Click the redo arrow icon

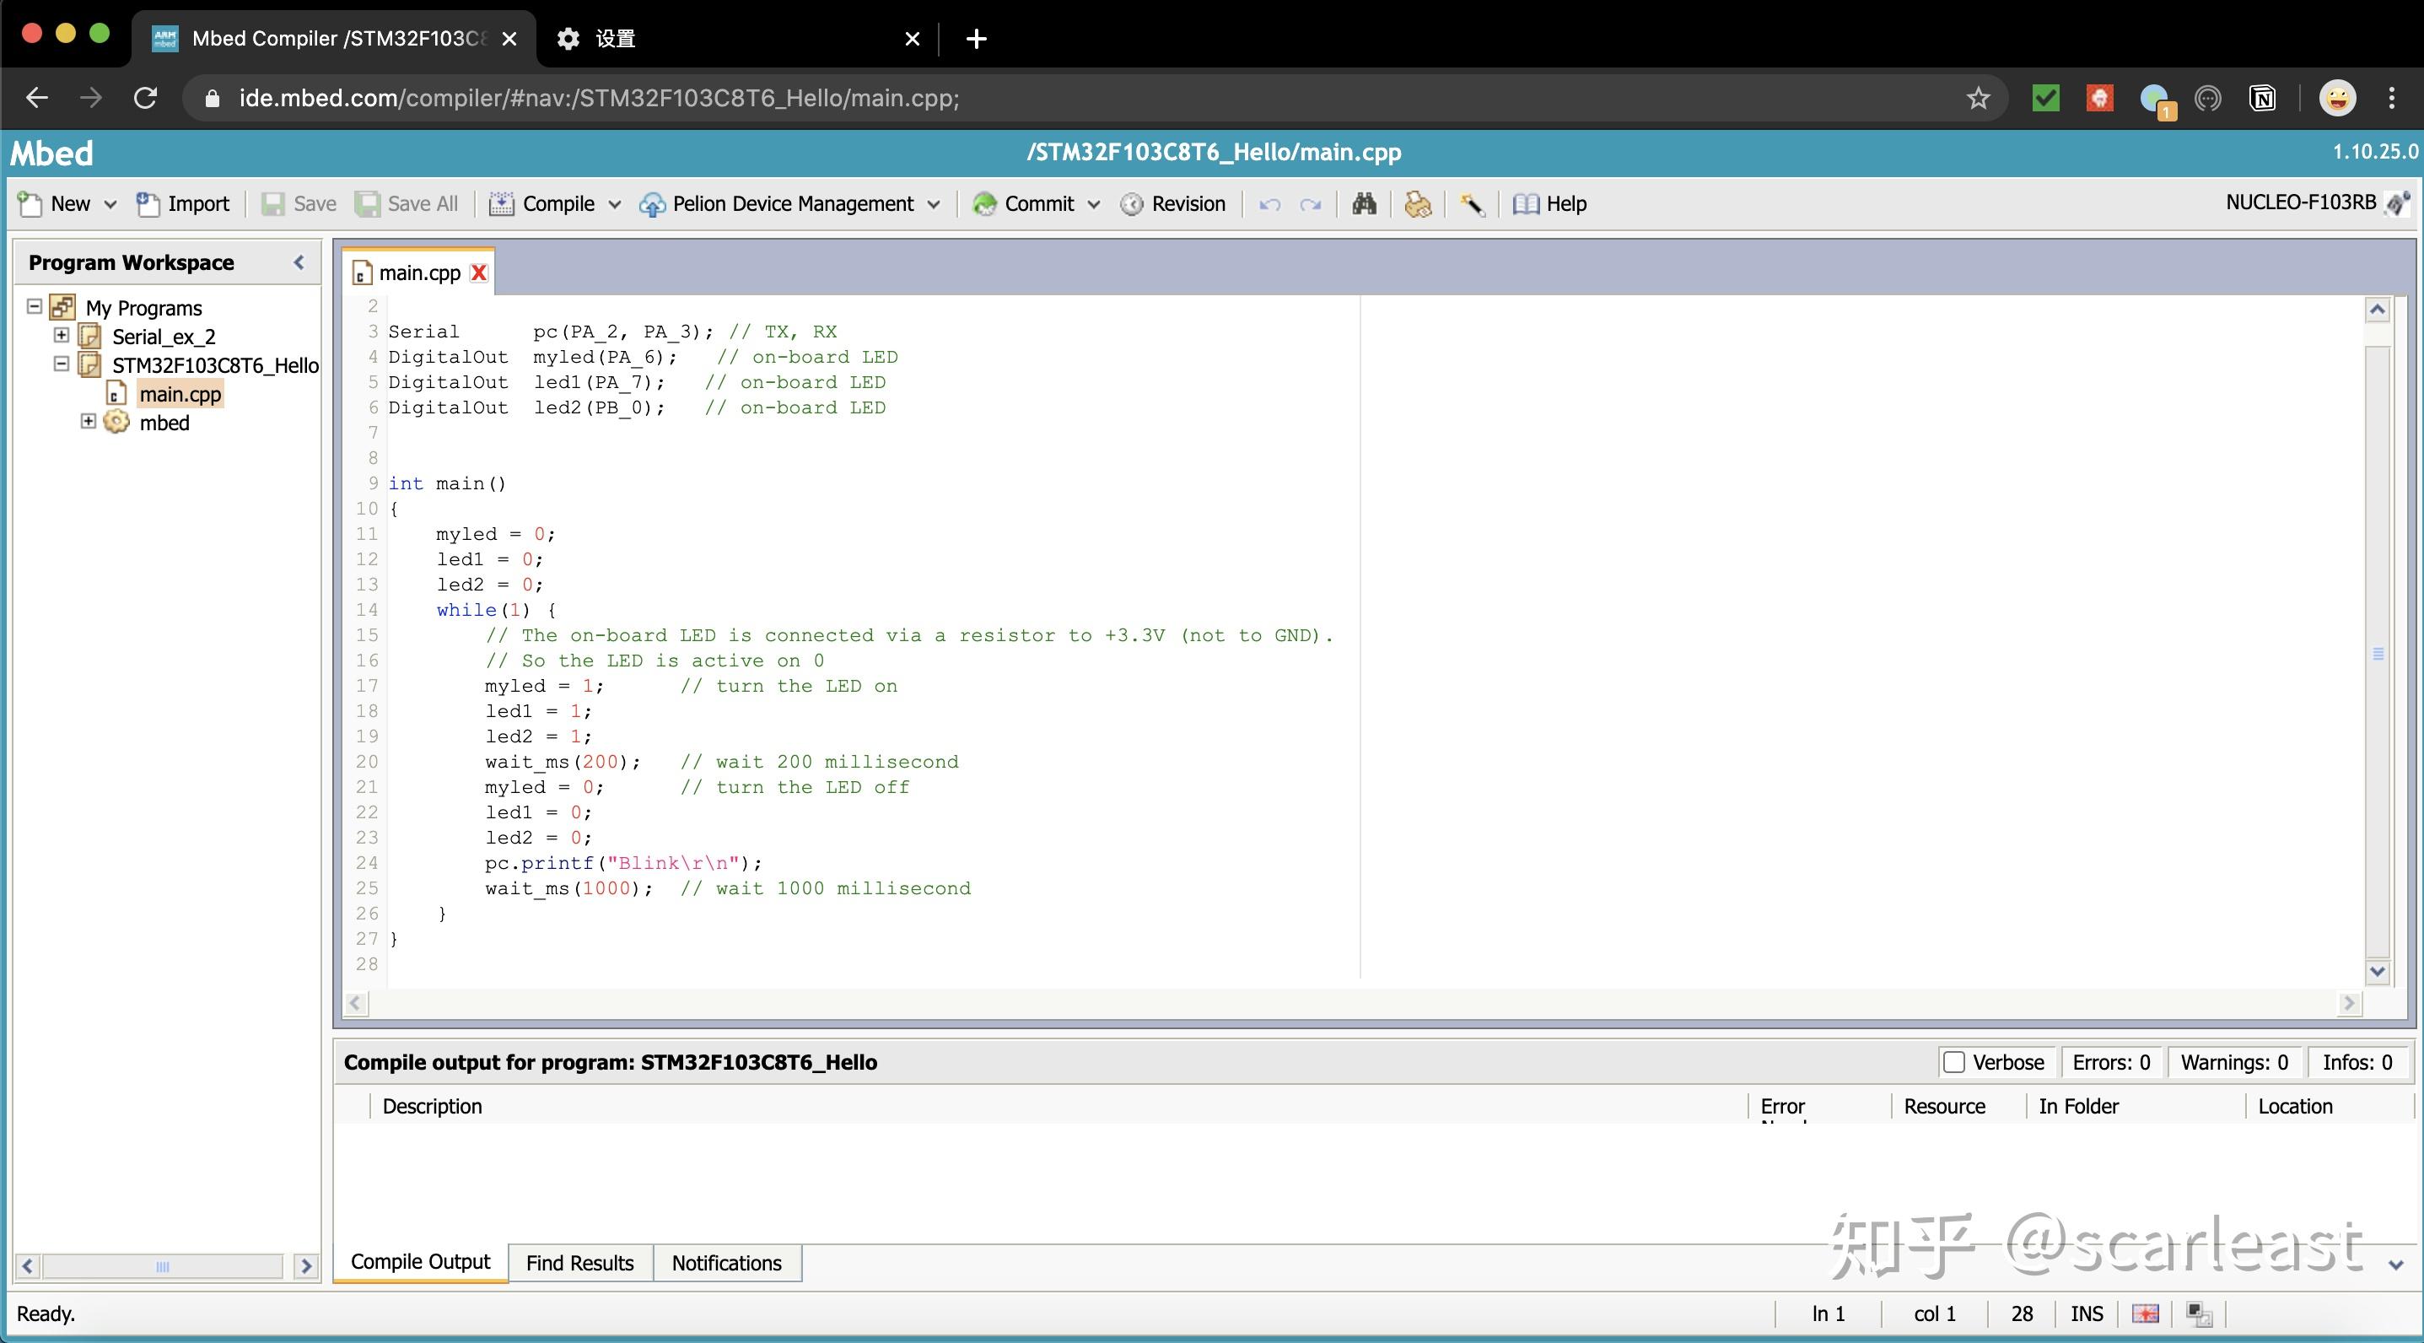pyautogui.click(x=1310, y=204)
